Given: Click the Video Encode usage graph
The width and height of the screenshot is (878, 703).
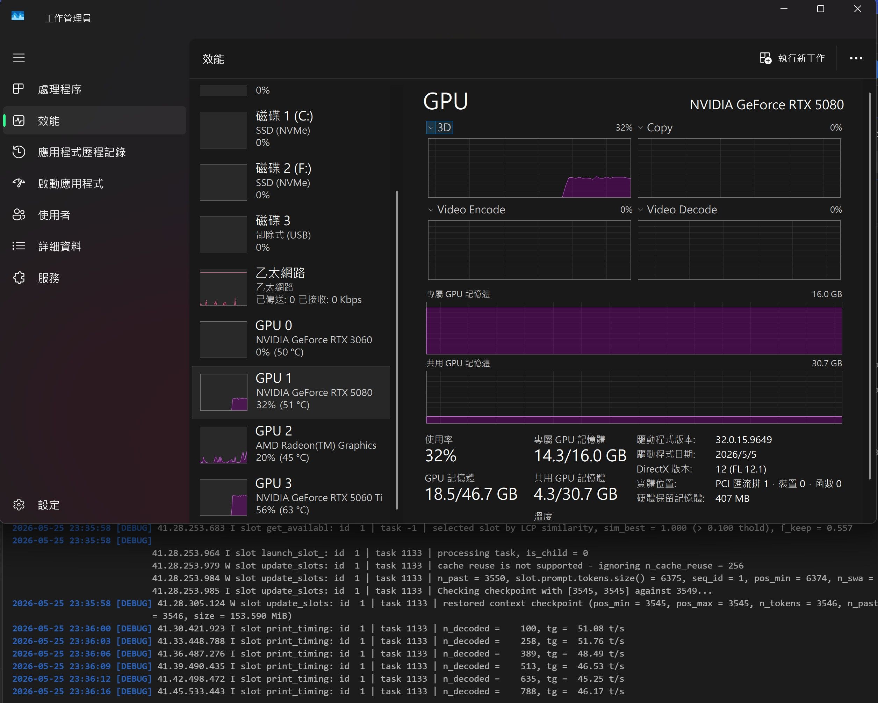Looking at the screenshot, I should click(x=530, y=250).
